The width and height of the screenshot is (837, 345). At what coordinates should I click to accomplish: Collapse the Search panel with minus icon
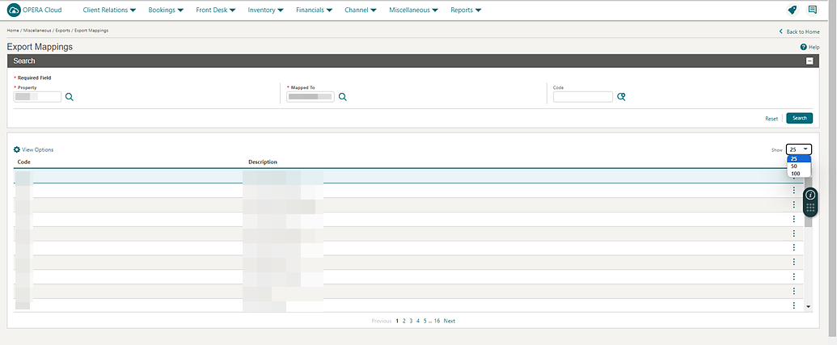coord(810,61)
